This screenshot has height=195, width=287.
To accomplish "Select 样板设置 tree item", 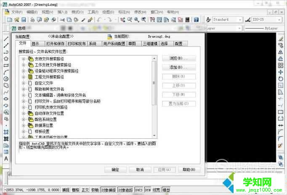I will [x=42, y=132].
